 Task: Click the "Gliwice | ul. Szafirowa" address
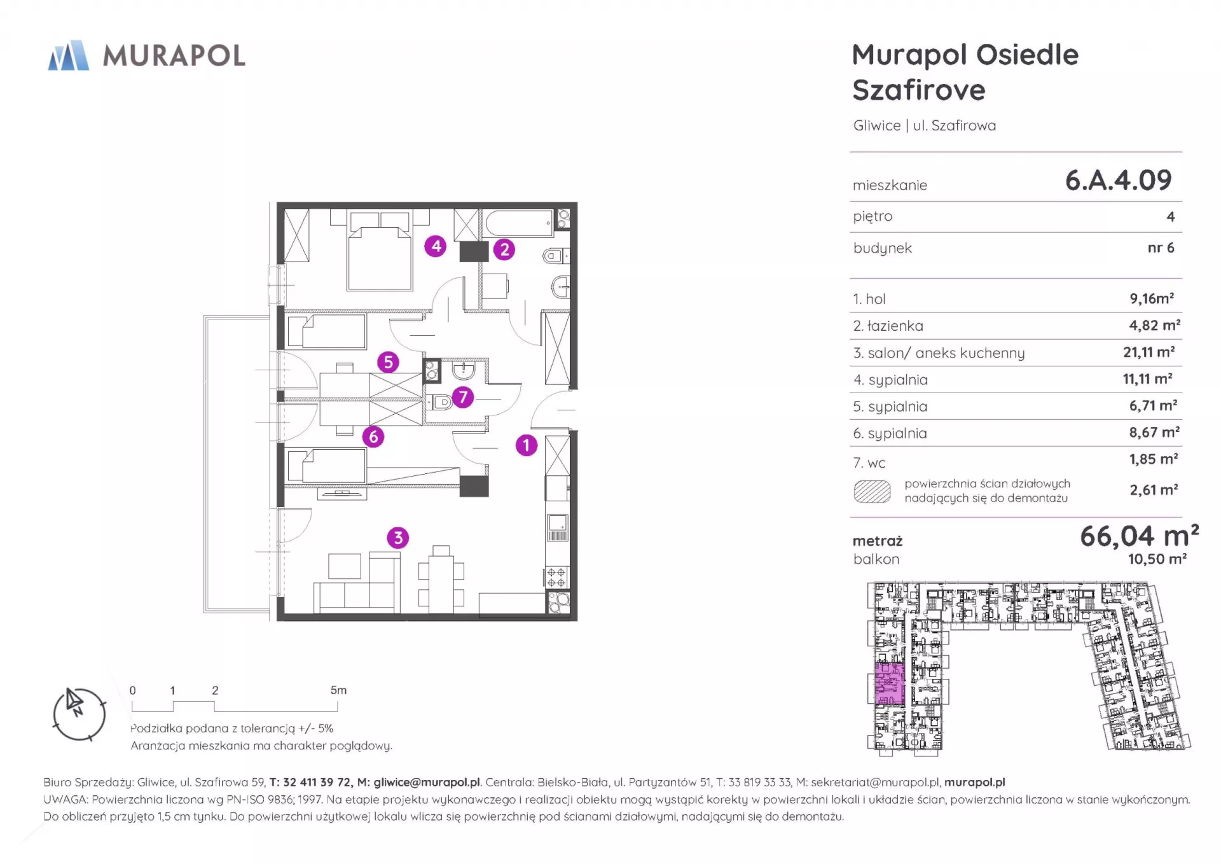[925, 126]
